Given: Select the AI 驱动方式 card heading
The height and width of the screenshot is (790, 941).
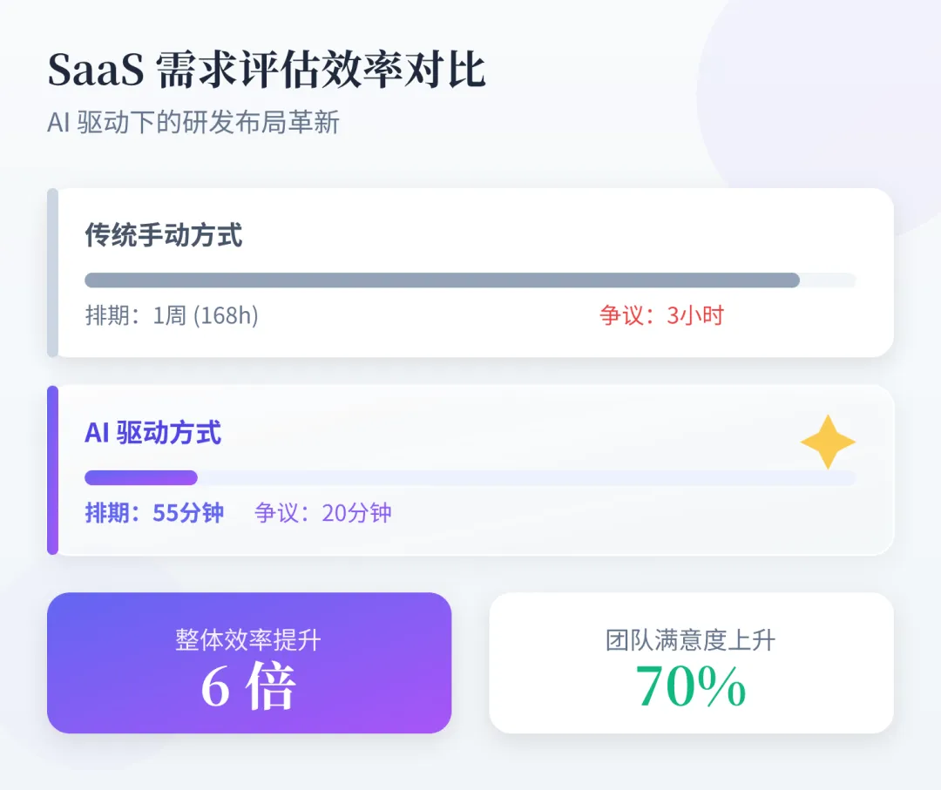Looking at the screenshot, I should pyautogui.click(x=153, y=433).
